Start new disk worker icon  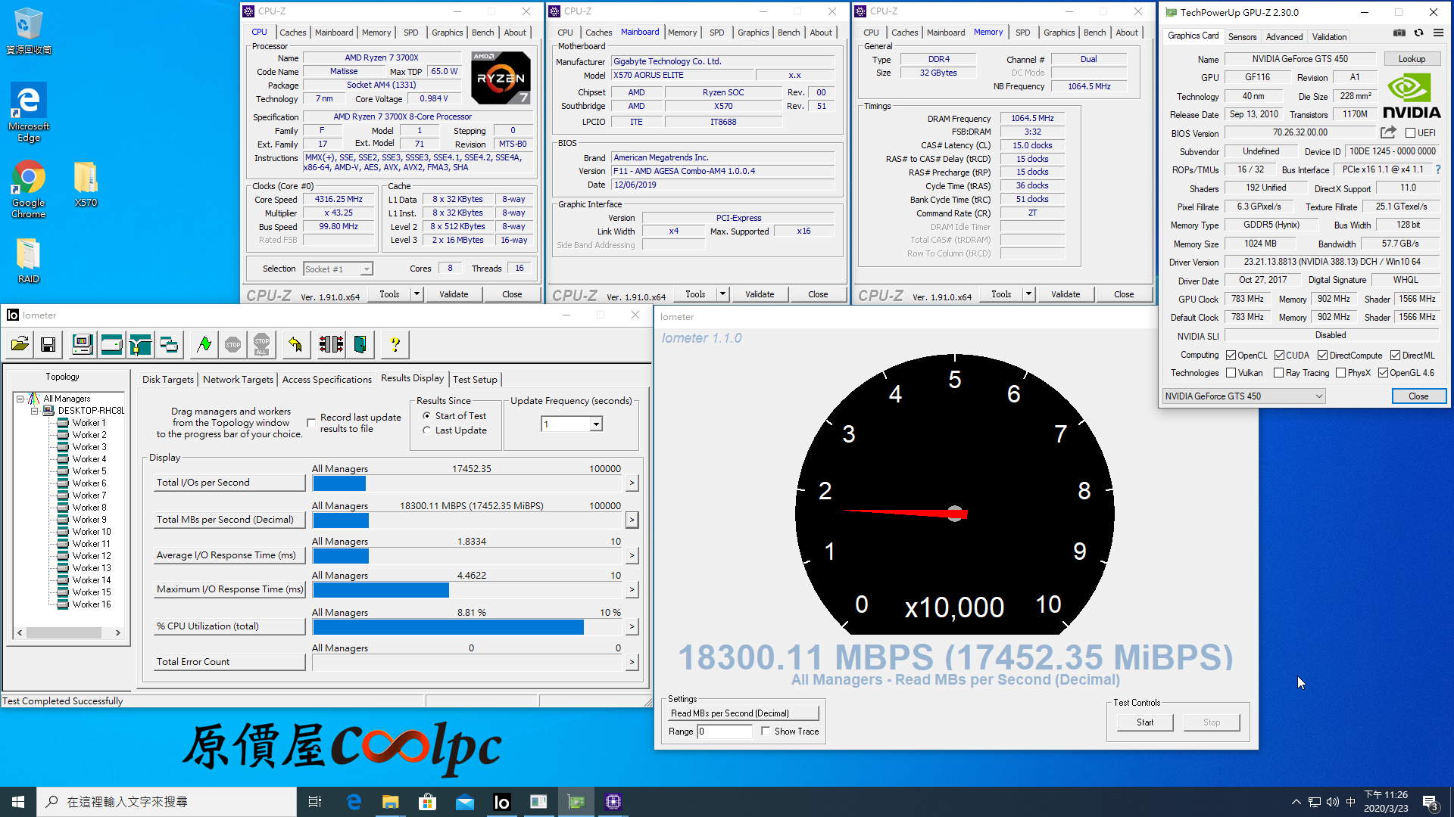[111, 345]
